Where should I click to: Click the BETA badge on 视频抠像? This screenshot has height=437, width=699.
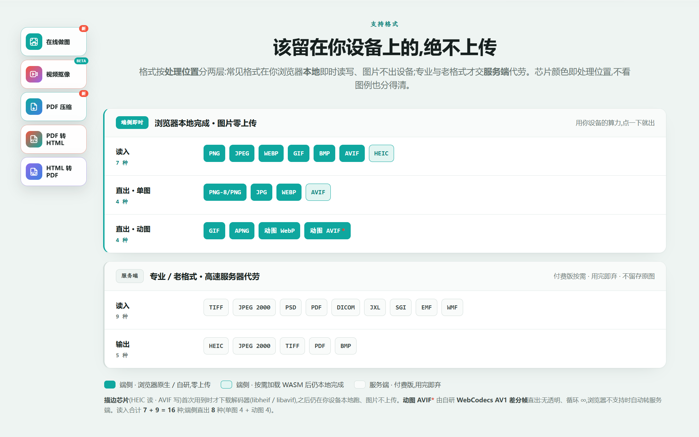click(81, 61)
